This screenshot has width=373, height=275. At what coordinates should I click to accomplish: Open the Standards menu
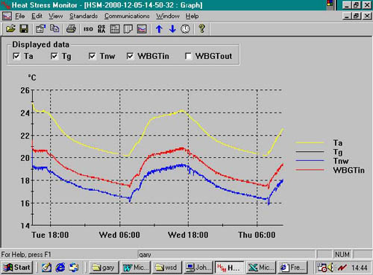[x=84, y=16]
